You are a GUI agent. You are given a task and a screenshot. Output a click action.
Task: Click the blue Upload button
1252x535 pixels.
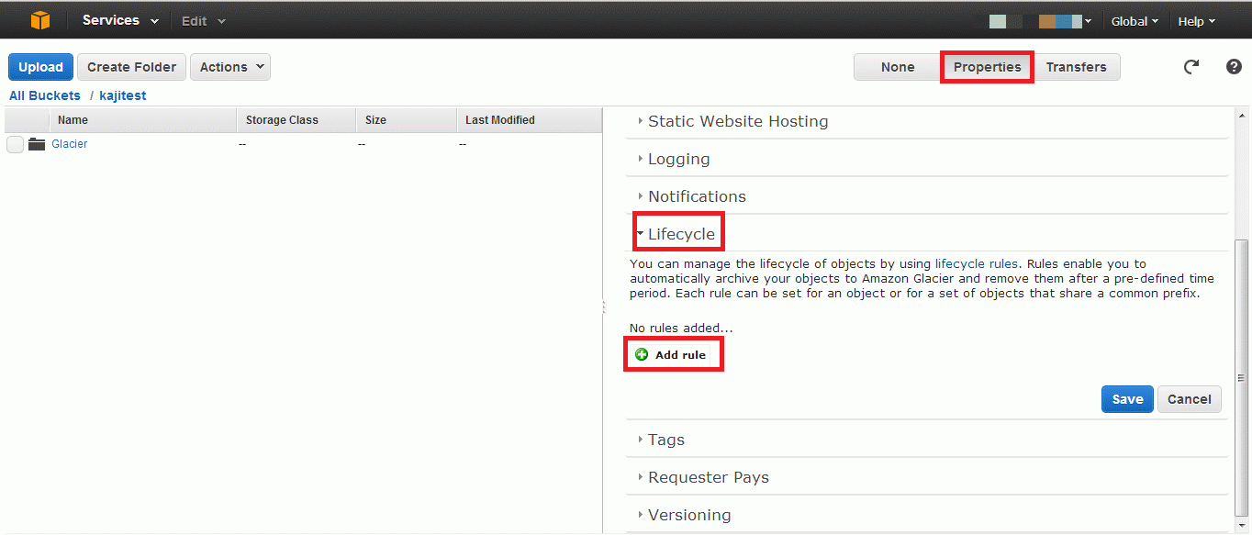[40, 67]
